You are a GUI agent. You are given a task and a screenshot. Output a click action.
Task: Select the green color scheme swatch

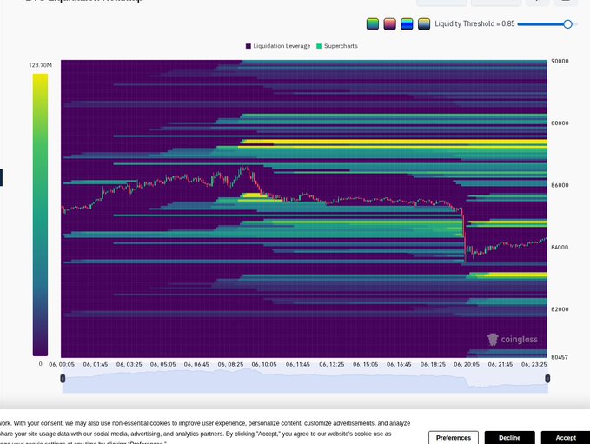(373, 24)
